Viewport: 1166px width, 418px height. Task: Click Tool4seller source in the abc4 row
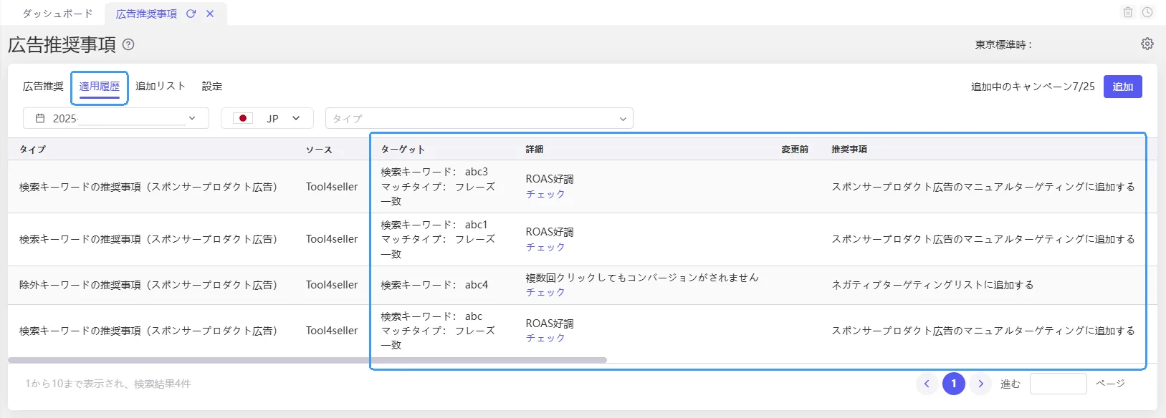click(332, 285)
